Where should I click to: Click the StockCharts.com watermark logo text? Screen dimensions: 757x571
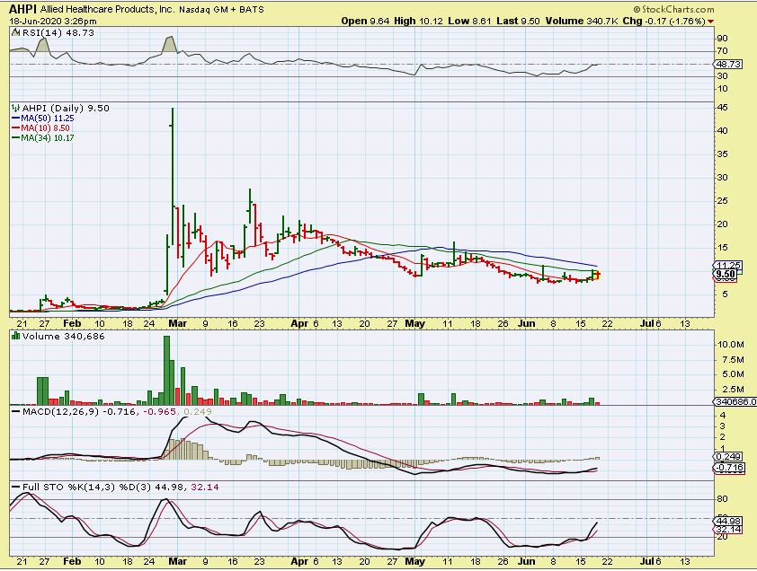pos(673,9)
